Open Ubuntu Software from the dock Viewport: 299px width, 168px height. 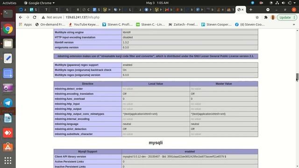pos(8,147)
